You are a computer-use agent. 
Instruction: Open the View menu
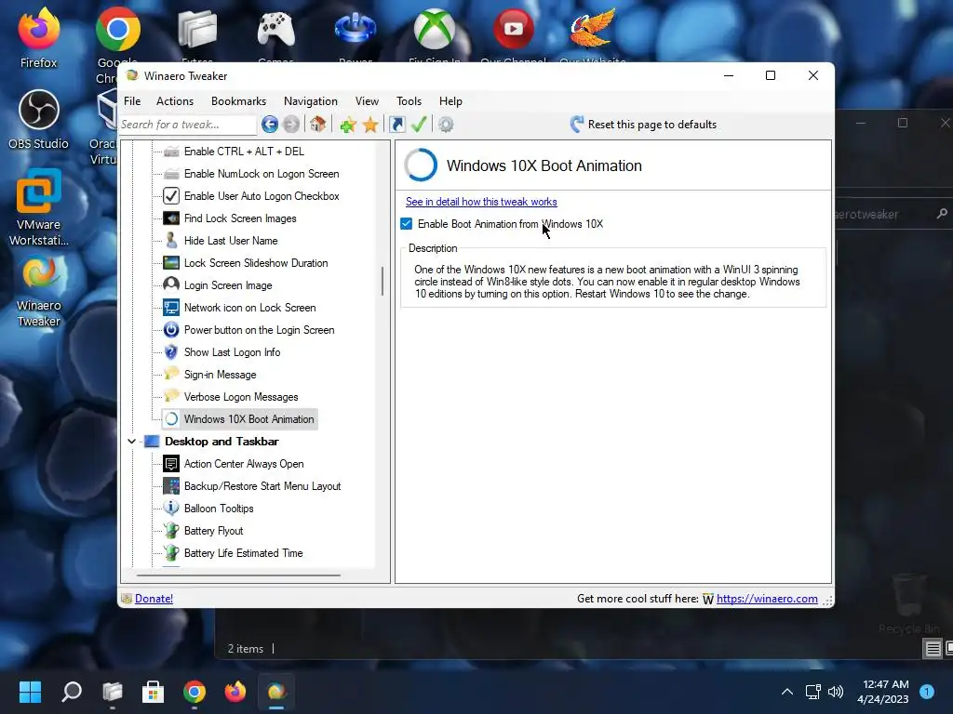tap(367, 101)
